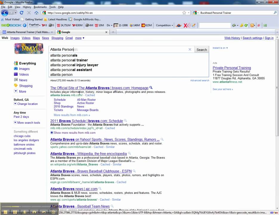279x215 pixels.
Task: Filter results to Past 2 days
Action: [21, 117]
